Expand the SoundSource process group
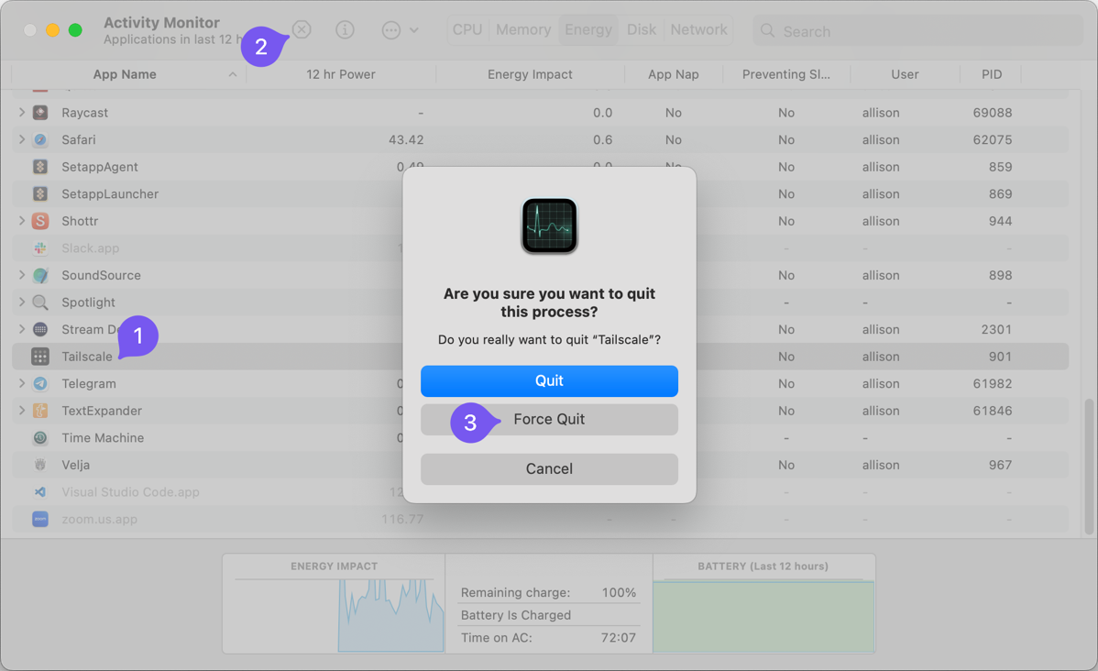Viewport: 1098px width, 671px height. point(22,275)
